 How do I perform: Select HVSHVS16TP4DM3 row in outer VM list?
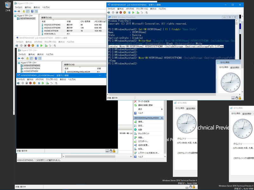coord(73,25)
